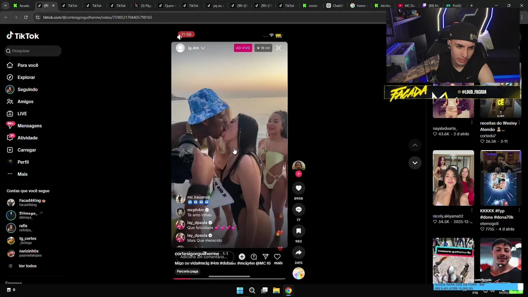Open the spinning sound disc

click(299, 273)
